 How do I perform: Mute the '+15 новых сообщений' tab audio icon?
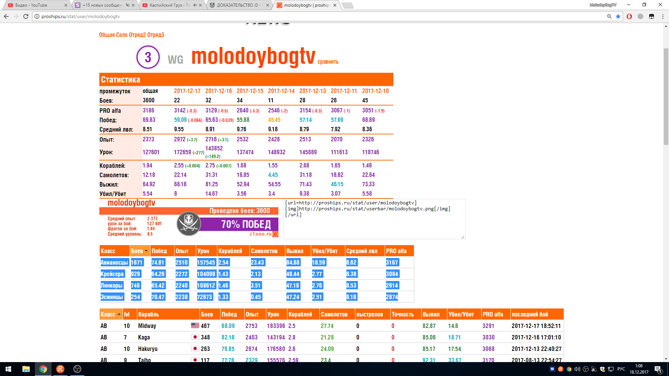pos(128,5)
